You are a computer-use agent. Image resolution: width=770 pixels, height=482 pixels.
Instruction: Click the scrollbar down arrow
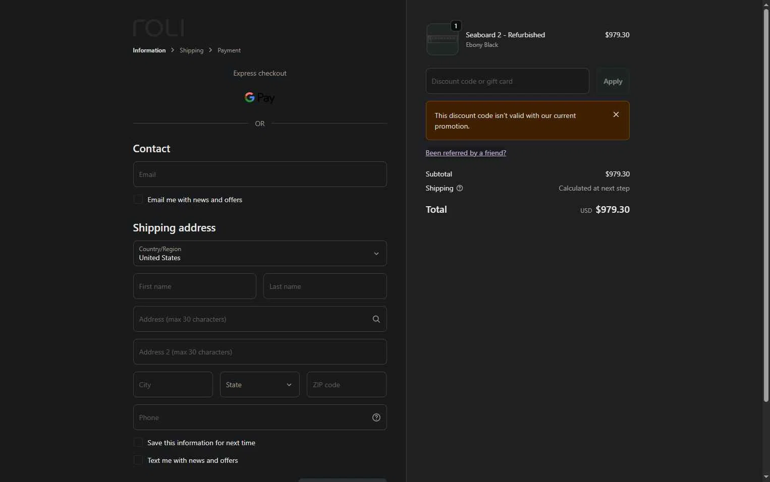[x=766, y=477]
